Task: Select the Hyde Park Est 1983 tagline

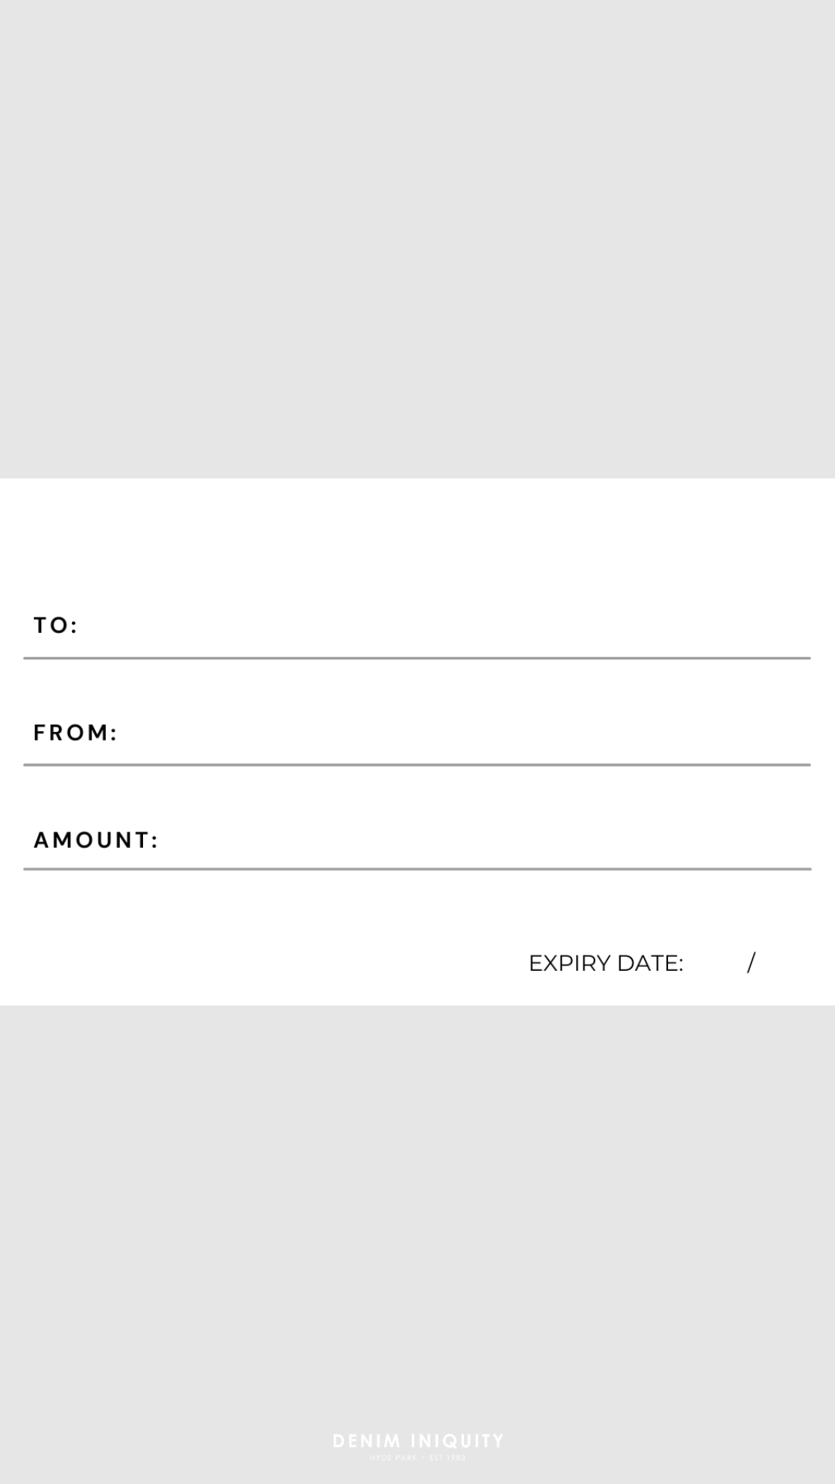Action: [417, 1458]
